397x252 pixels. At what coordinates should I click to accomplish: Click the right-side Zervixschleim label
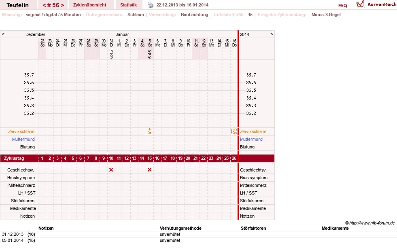tap(253, 131)
